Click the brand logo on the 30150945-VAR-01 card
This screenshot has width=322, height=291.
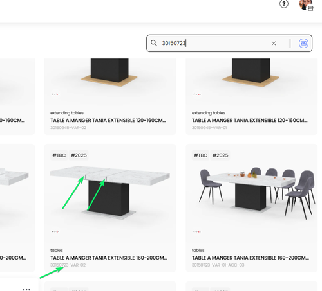197,94
